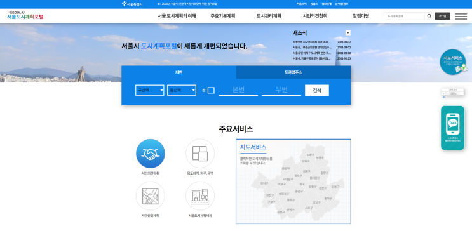The image size is (472, 231).
Task: Open the 서울소식 link in top bar
Action: point(301,4)
